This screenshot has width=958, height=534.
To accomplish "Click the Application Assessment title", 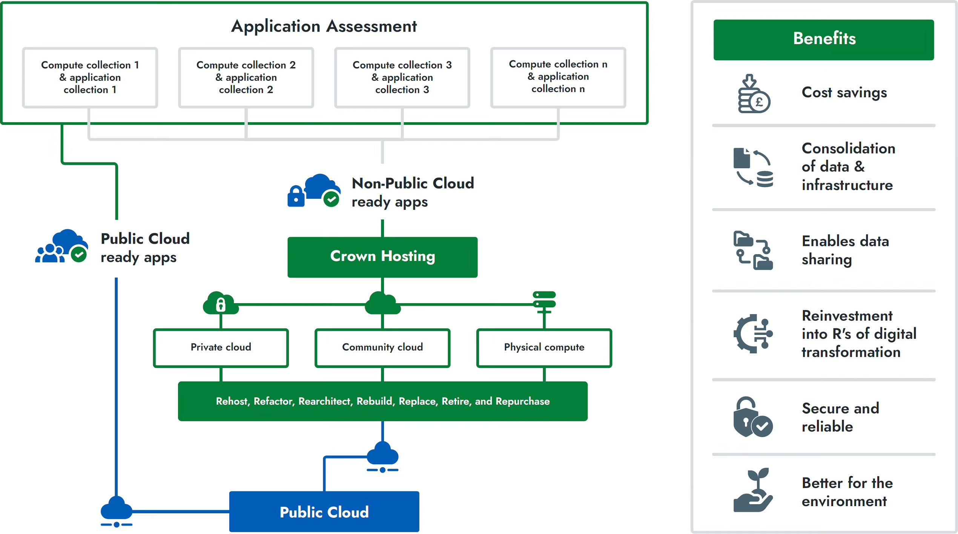I will [324, 26].
